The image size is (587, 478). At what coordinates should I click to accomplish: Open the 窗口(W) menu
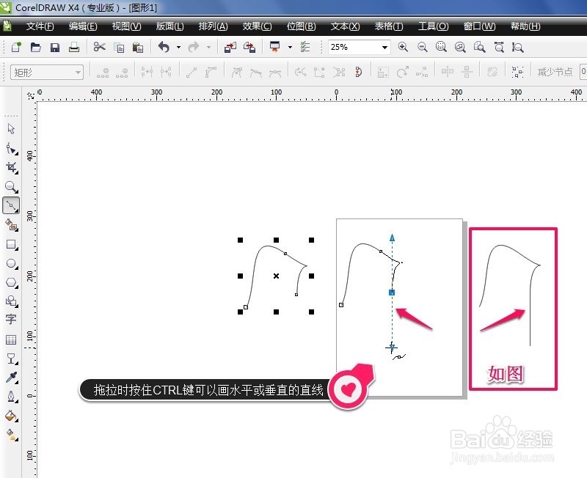click(479, 26)
